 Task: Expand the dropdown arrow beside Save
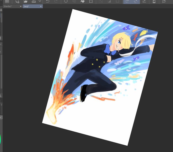(40, 1)
